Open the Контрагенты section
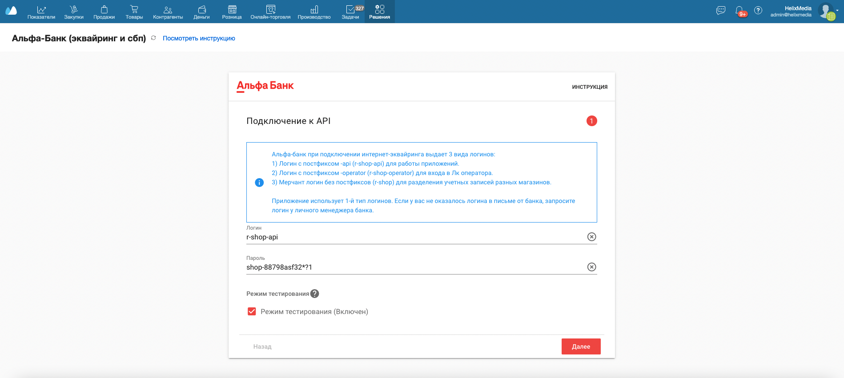The height and width of the screenshot is (378, 844). 168,12
